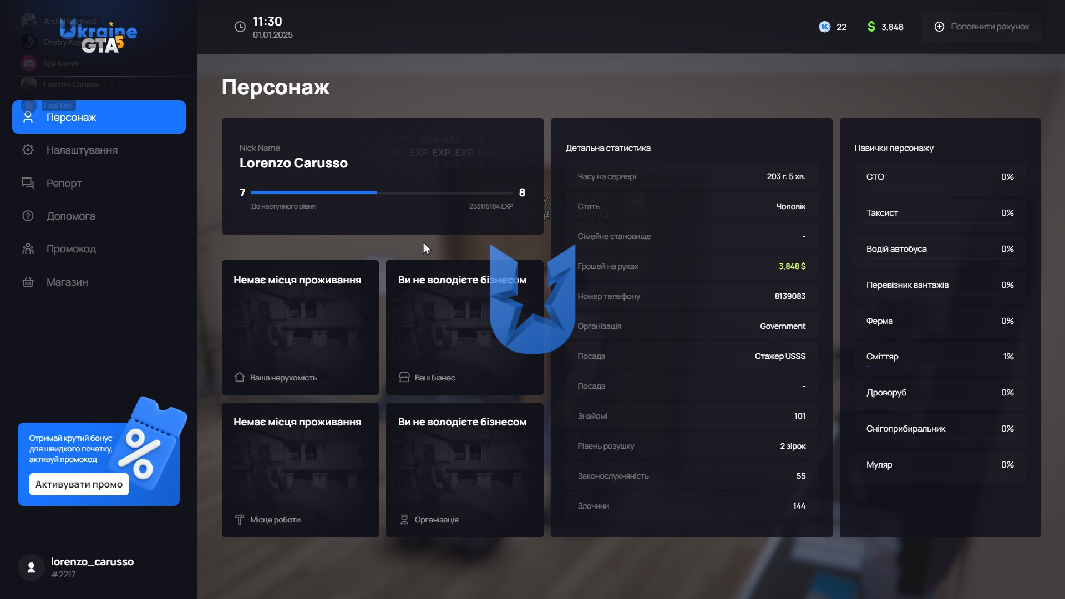Select the Місце роботи card
The width and height of the screenshot is (1065, 599).
300,470
